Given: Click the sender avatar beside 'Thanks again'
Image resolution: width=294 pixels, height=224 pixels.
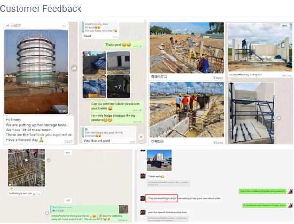Looking at the screenshot, I should tap(143, 176).
